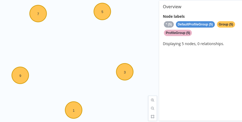The height and width of the screenshot is (122, 242).
Task: Click the Overview panel heading
Action: pyautogui.click(x=172, y=7)
